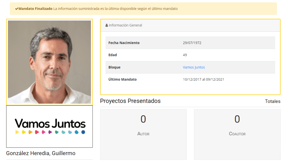
Task: Open the Vamos Juntos bloque link
Action: 194,67
